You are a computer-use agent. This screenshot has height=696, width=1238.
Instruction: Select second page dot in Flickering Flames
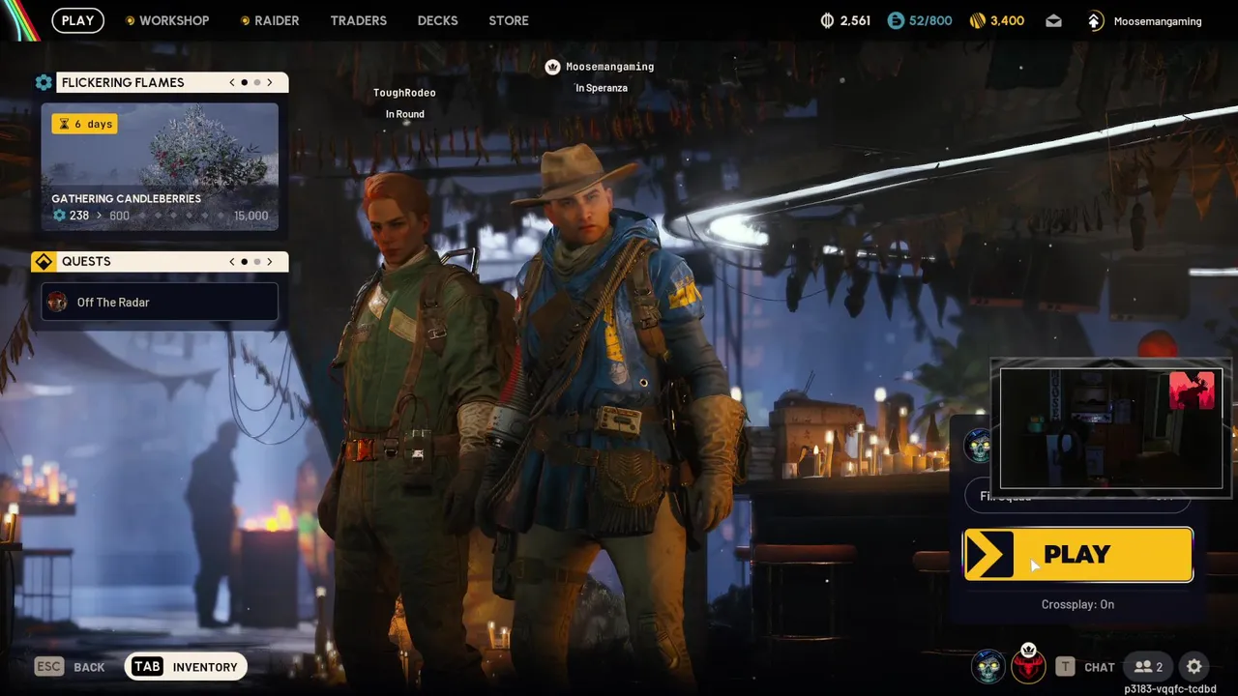tap(256, 82)
